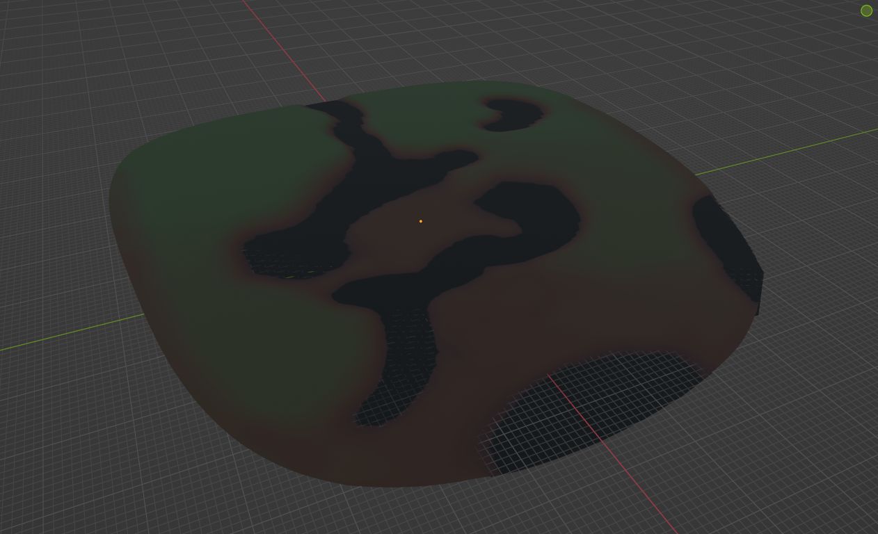Select the small oval hole near mesh top
The image size is (878, 534).
pyautogui.click(x=513, y=114)
